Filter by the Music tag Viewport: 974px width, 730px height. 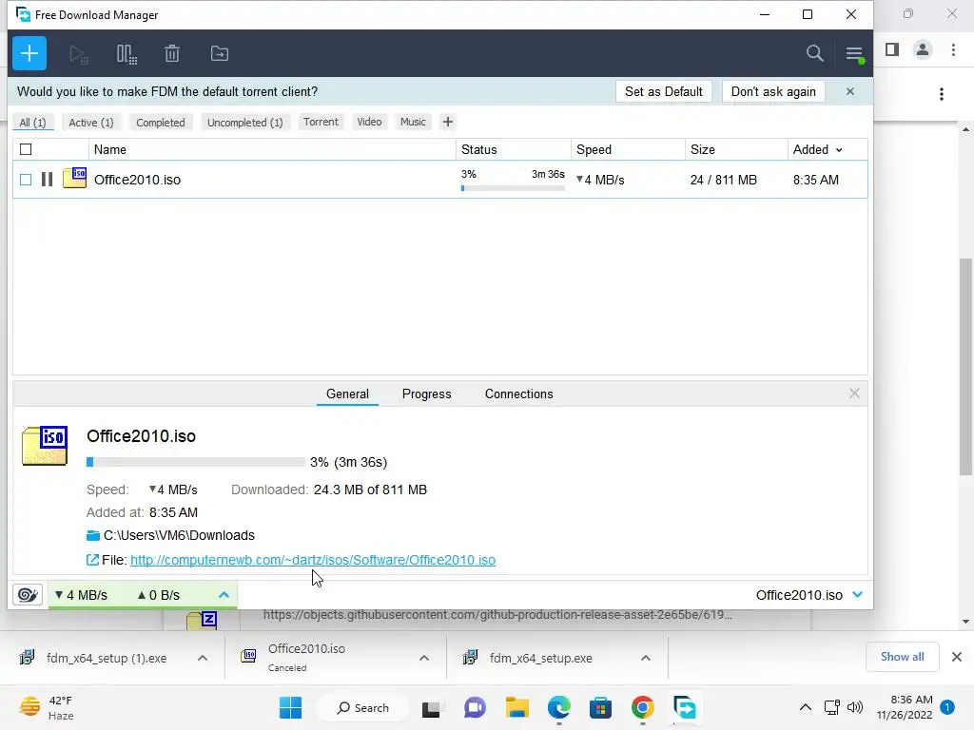[x=413, y=122]
